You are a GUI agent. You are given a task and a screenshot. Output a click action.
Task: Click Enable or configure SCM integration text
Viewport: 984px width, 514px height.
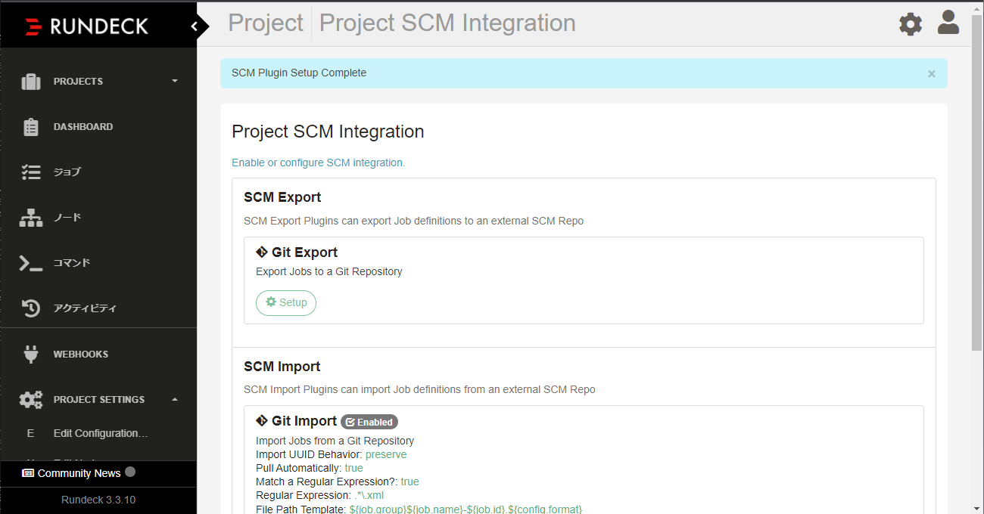click(319, 163)
